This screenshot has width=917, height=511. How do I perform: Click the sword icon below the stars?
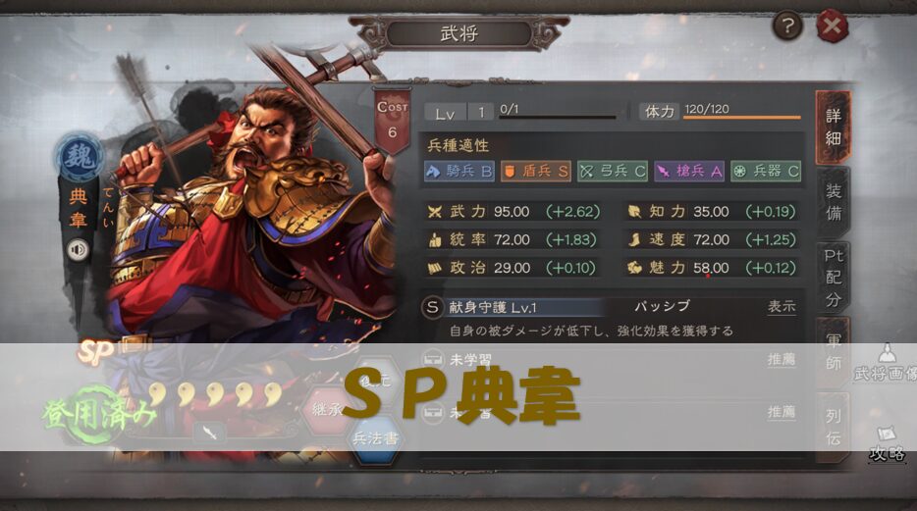[210, 434]
